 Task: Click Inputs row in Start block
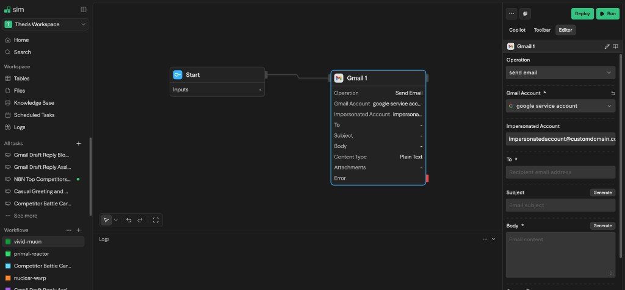[x=217, y=90]
